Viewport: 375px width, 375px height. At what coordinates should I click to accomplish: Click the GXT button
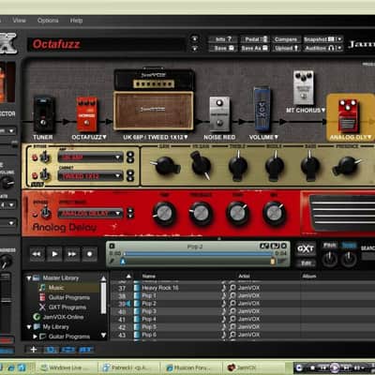click(x=306, y=249)
